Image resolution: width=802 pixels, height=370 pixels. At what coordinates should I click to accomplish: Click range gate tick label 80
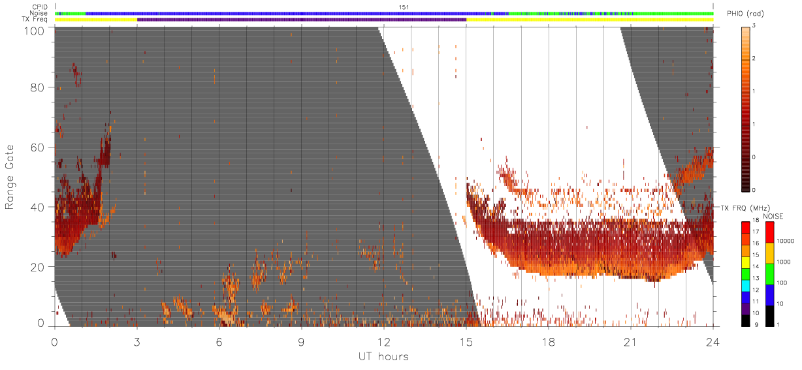click(37, 87)
